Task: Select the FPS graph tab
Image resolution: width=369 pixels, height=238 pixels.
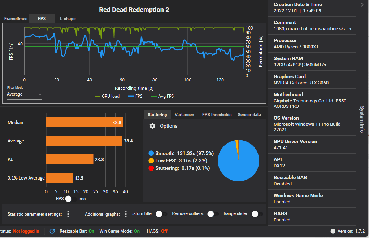Action: tap(42, 18)
